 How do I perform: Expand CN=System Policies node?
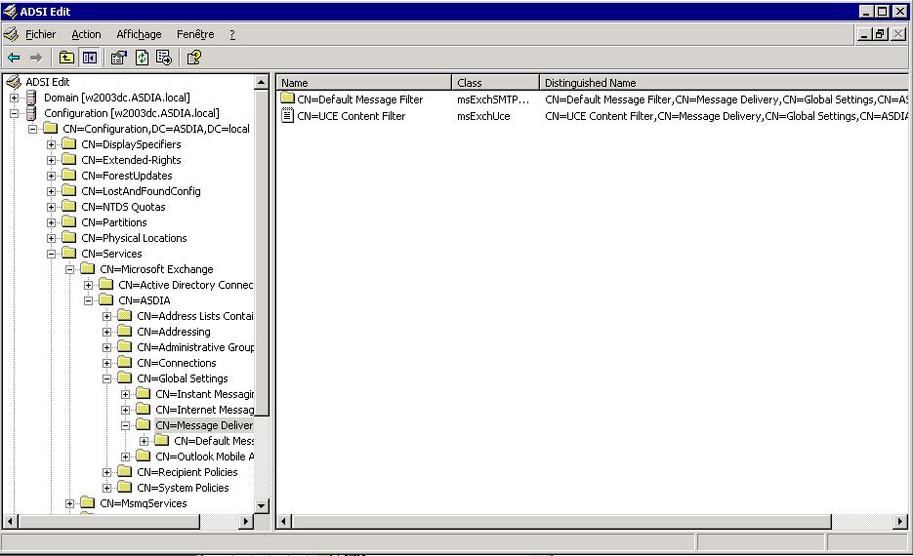(107, 488)
